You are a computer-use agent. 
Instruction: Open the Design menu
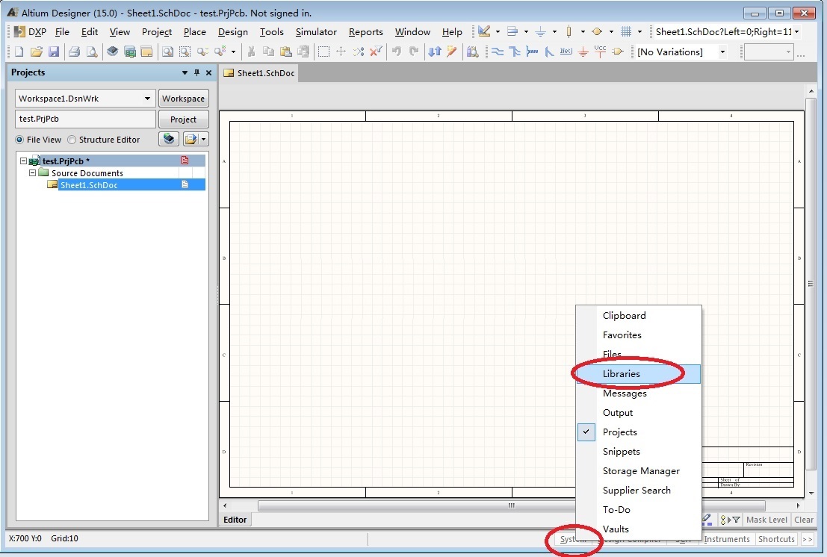click(x=232, y=31)
